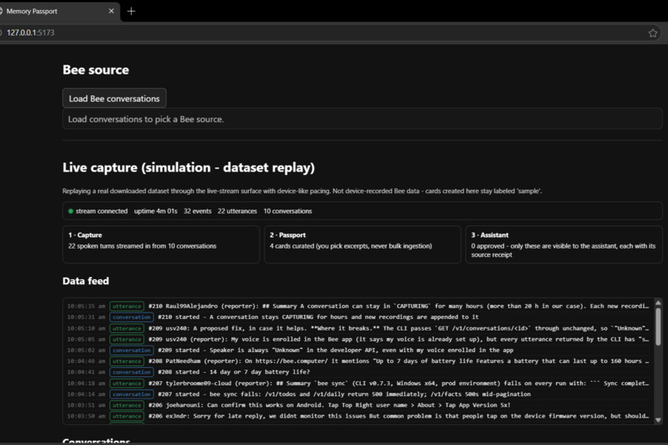Select feed row '#210 started - A conversation stays CAPTURING'
The width and height of the screenshot is (668, 445).
pos(358,317)
